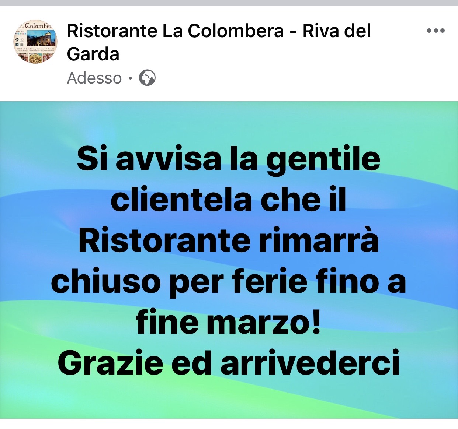This screenshot has height=429, width=458.
Task: Click the grey bar above the post header
Action: [x=229, y=3]
